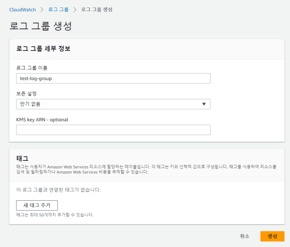Cancel with the 취소 button
Viewport: 290px width, 247px height.
click(x=244, y=236)
